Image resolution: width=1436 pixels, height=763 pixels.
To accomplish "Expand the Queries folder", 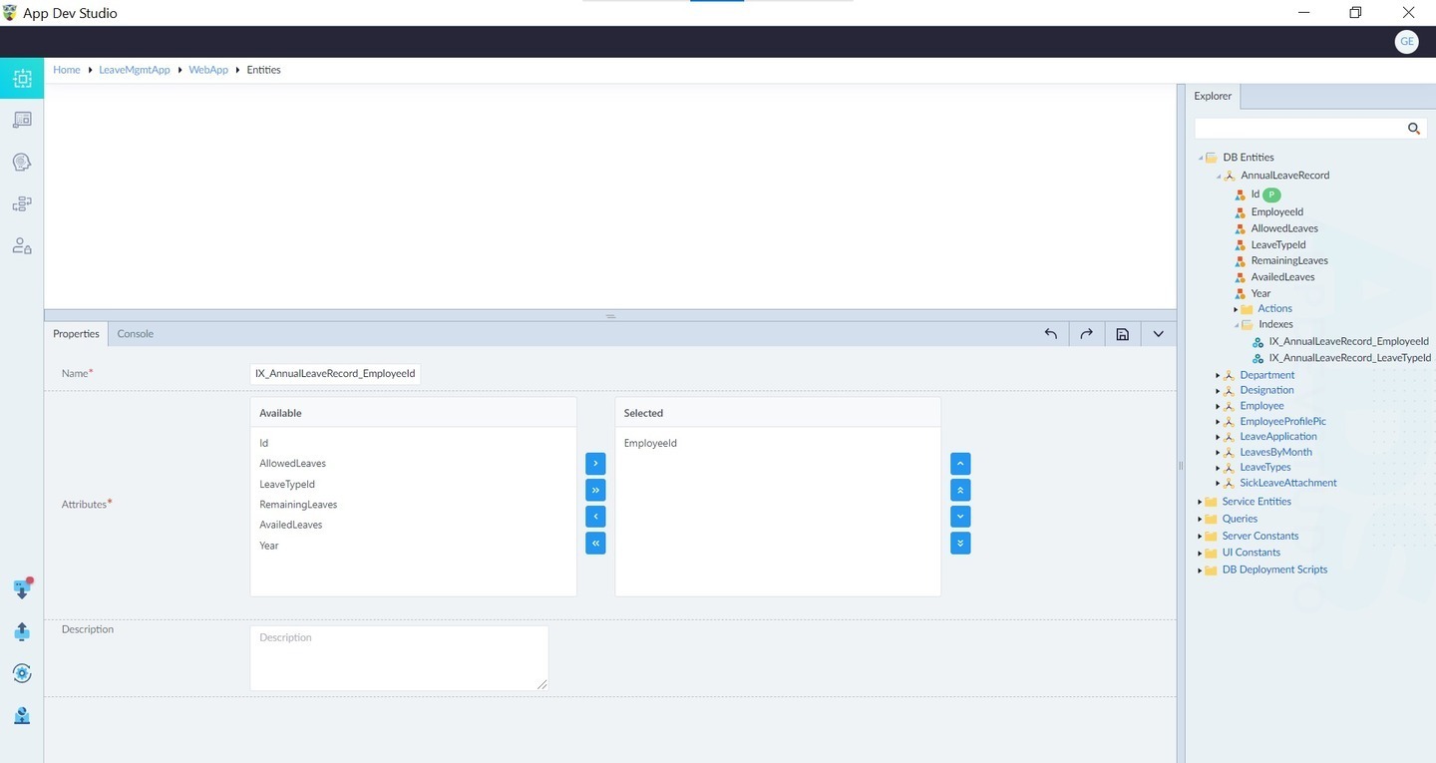I will pos(1200,519).
